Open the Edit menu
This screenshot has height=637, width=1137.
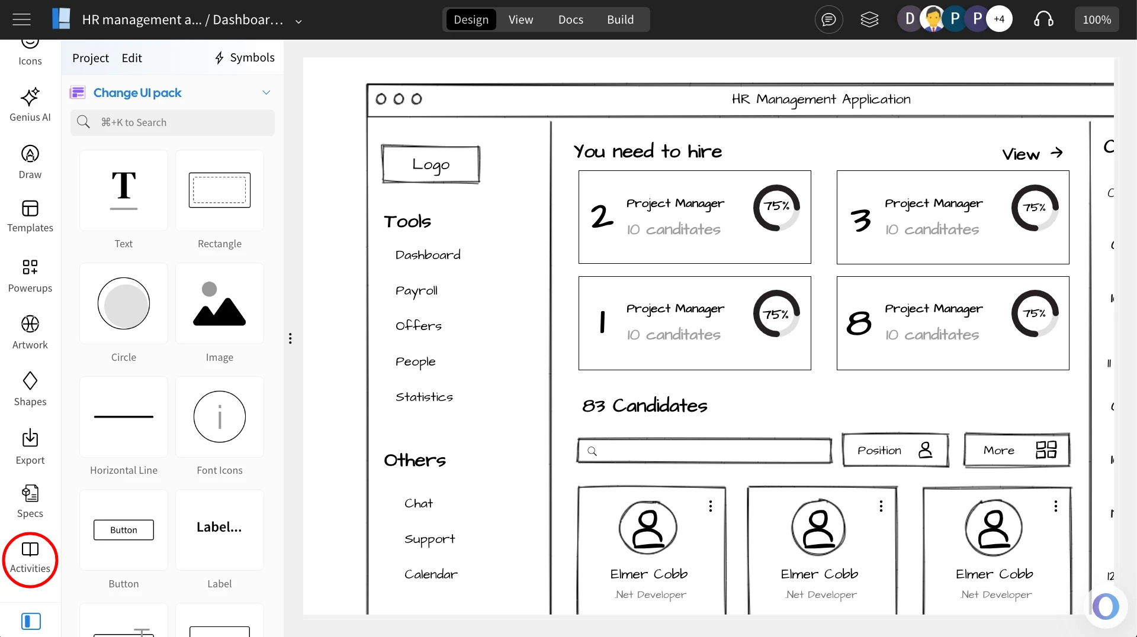(x=131, y=57)
